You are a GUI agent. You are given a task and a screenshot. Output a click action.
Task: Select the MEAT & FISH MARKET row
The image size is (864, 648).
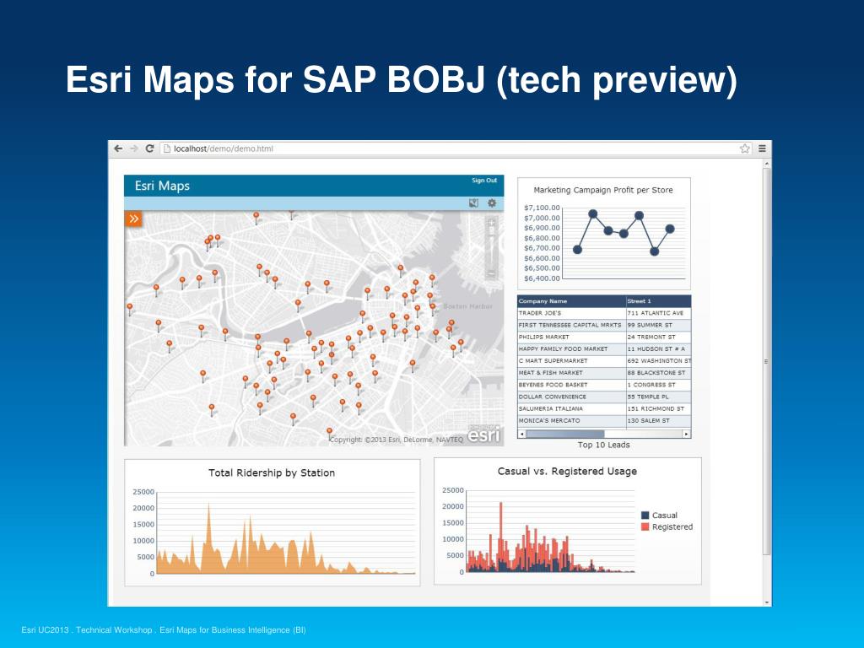click(x=604, y=373)
